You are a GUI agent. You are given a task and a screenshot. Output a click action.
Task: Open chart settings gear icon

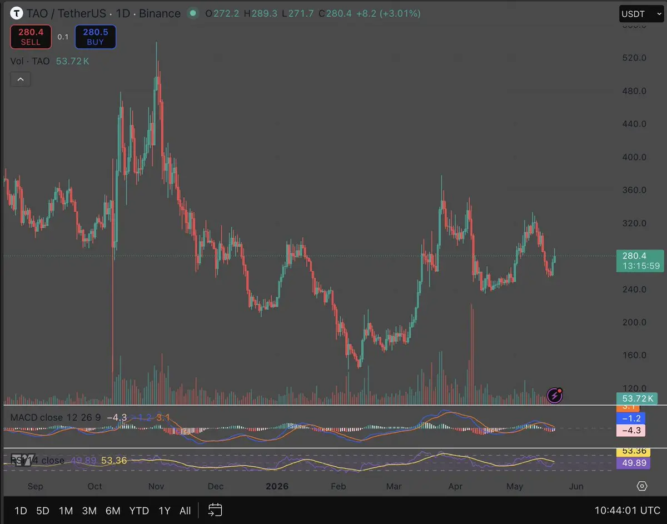642,486
